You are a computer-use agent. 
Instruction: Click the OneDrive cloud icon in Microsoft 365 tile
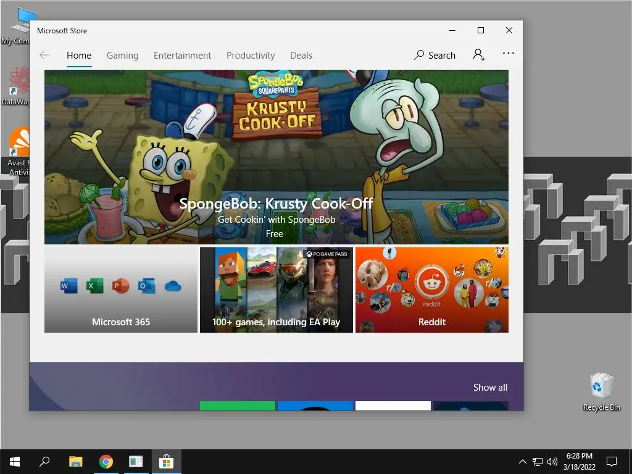click(x=173, y=286)
